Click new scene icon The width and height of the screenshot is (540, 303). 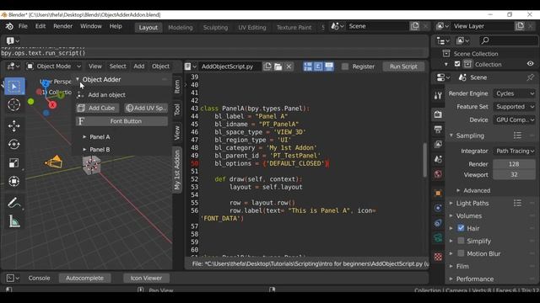(415, 26)
